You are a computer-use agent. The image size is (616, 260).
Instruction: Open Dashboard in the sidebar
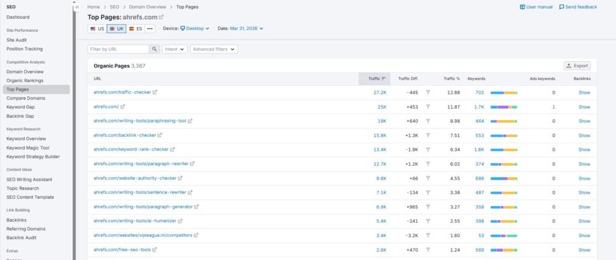point(18,17)
